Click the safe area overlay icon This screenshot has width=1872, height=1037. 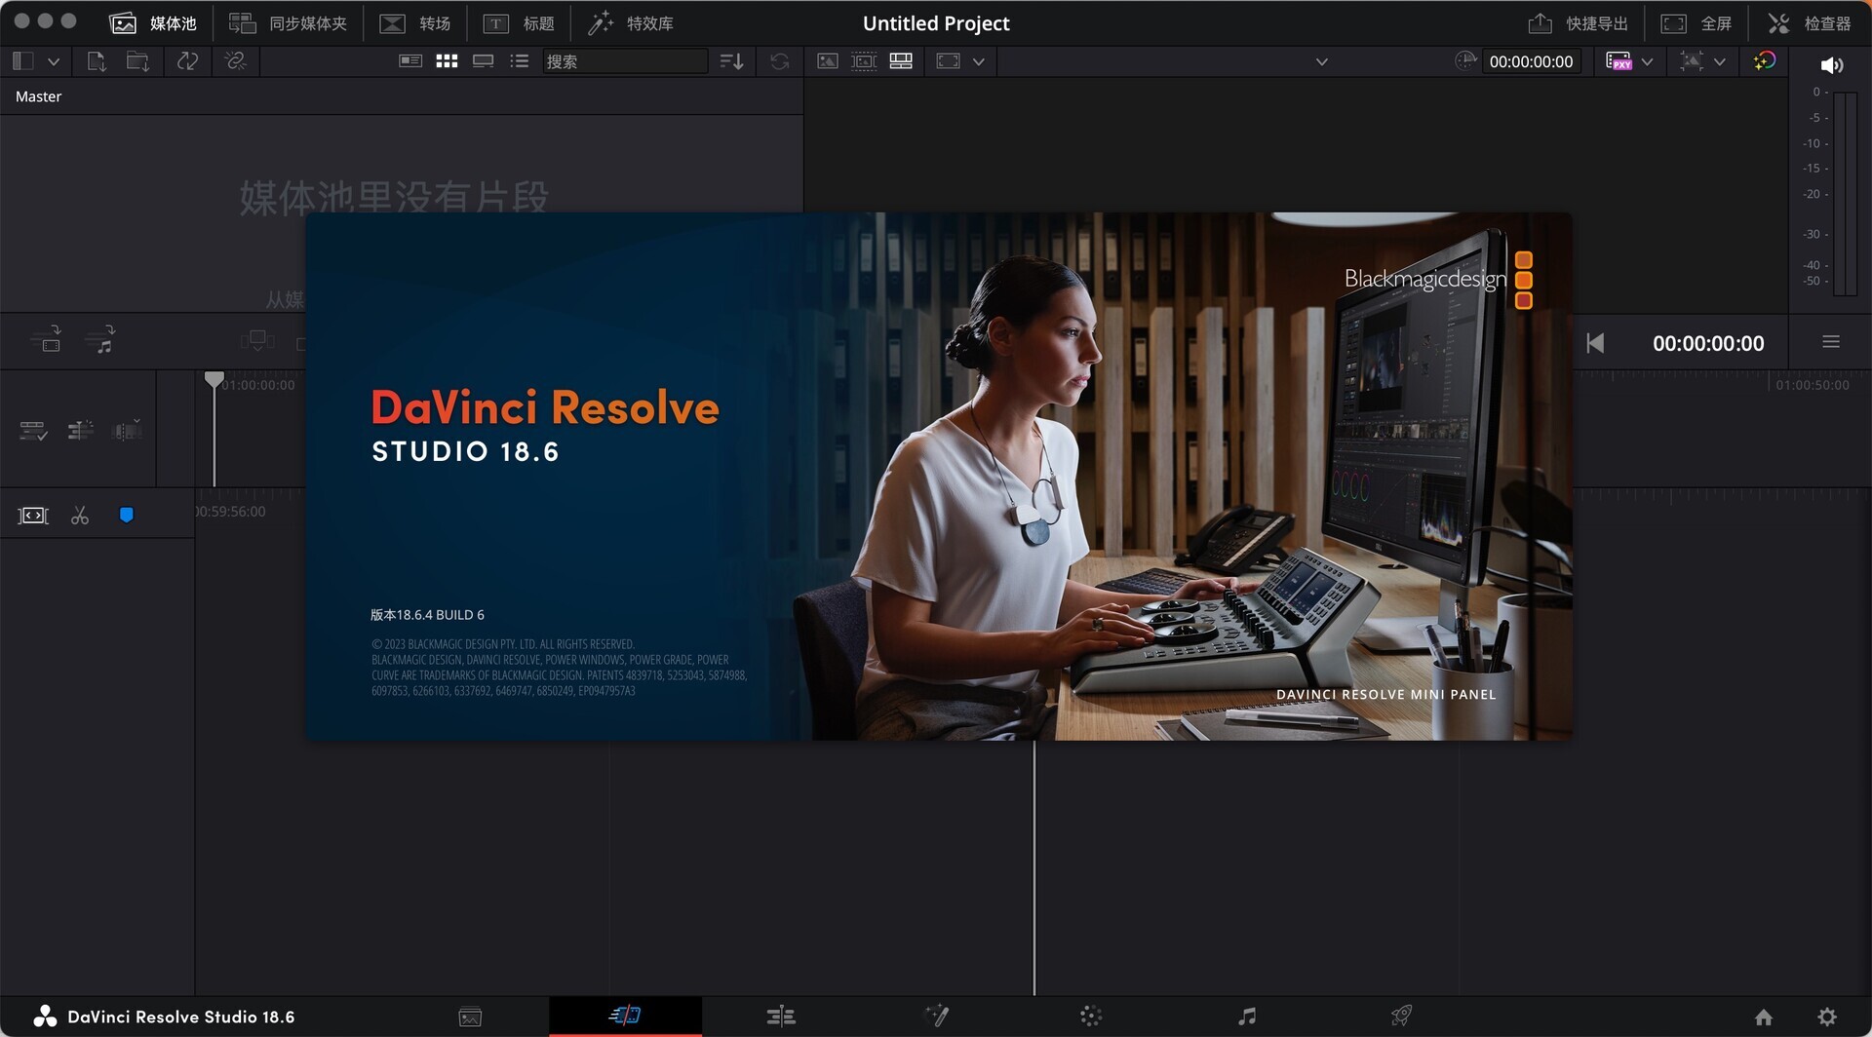948,60
